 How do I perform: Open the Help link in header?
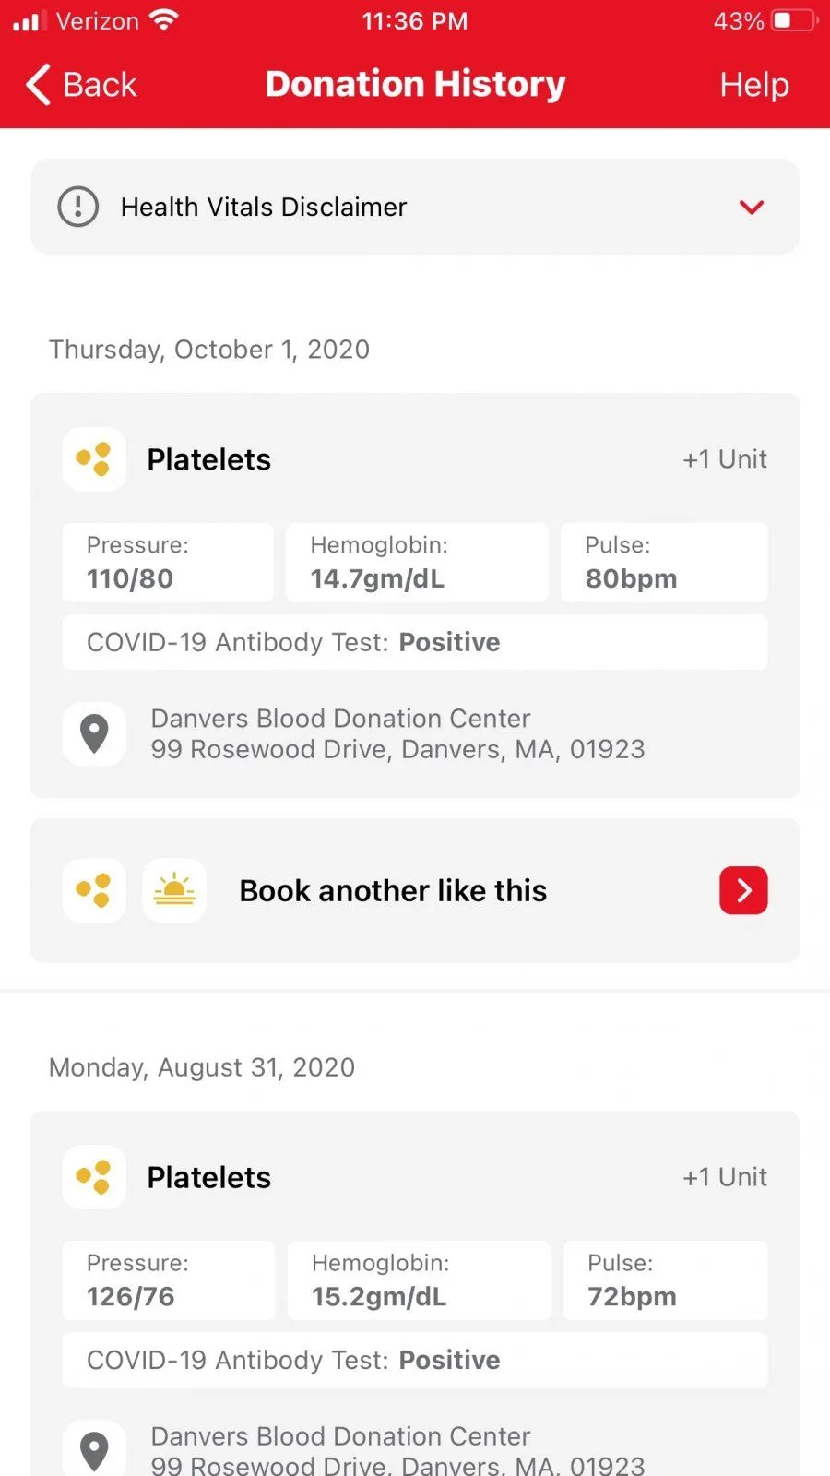tap(753, 85)
